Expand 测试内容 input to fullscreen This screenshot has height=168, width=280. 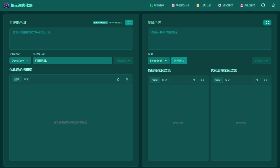click(x=267, y=23)
